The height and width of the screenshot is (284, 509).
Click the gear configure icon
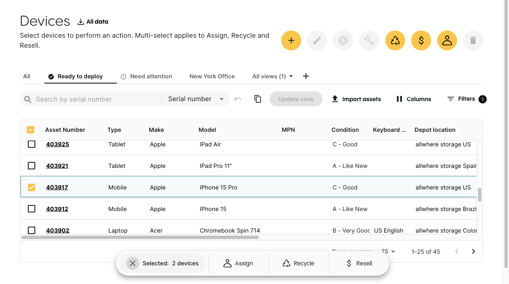tap(343, 41)
